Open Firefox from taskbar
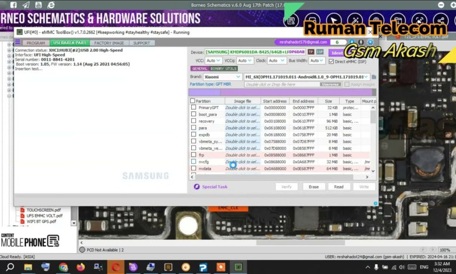Screen dimensions: 456x274 (x=81, y=267)
